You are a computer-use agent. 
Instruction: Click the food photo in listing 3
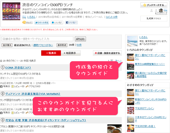tap(114, 129)
